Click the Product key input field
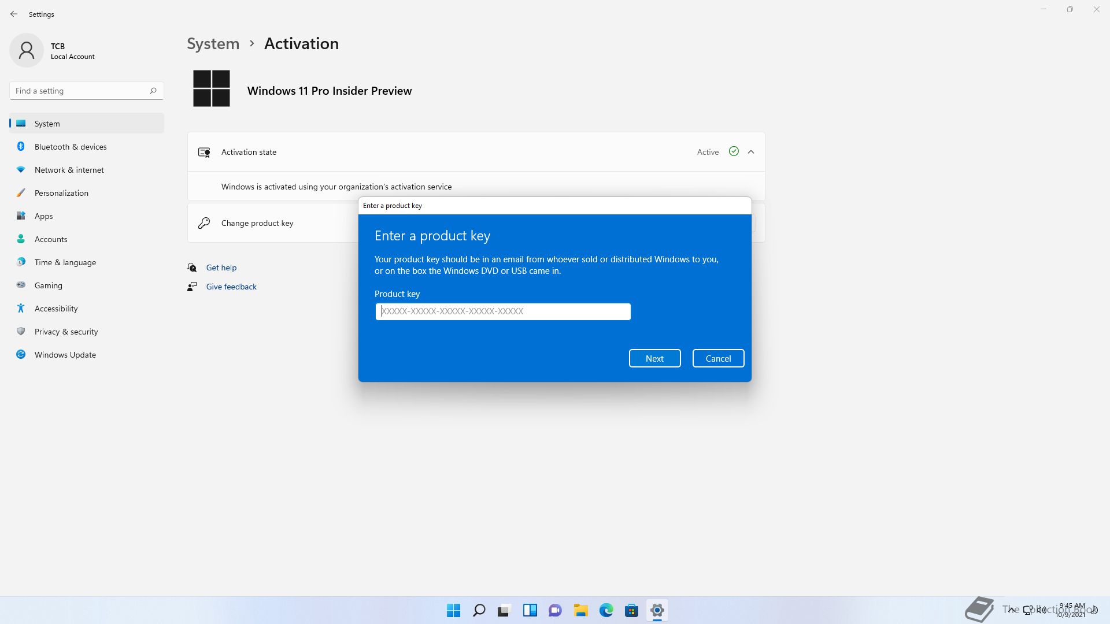Screen dimensions: 1110x624 [502, 311]
